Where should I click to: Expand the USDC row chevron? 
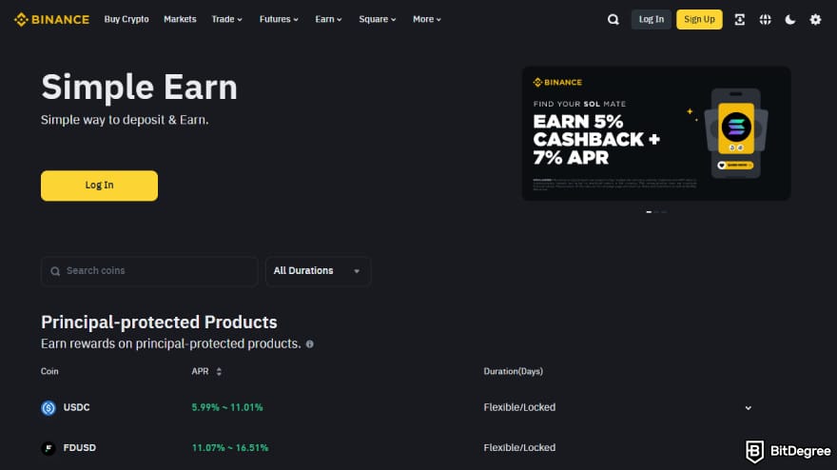pyautogui.click(x=748, y=408)
